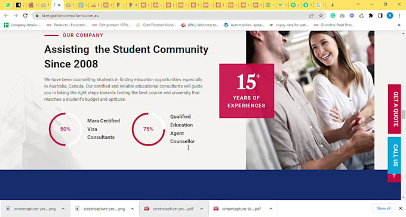The height and width of the screenshot is (217, 406).
Task: Click 'Show all' downloads button
Action: 383,208
